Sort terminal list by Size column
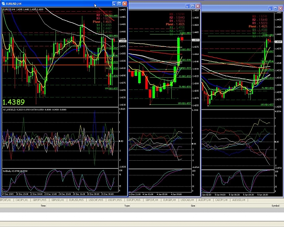This screenshot has height=227, width=284. point(193,206)
